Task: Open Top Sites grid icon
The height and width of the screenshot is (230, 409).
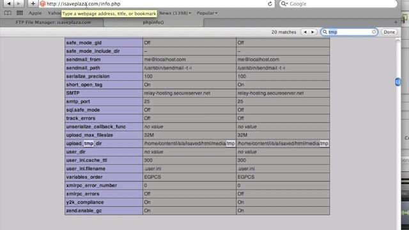Action: (x=20, y=13)
